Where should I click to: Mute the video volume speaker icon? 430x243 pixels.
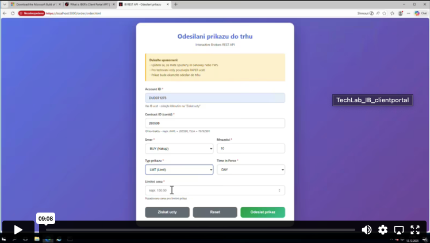367,230
